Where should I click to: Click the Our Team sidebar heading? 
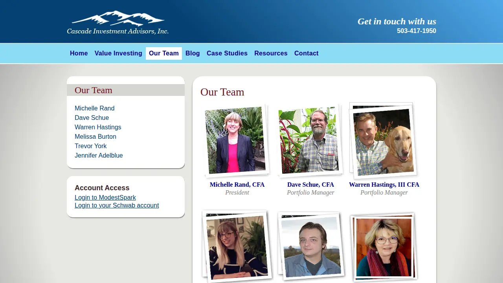point(94,90)
